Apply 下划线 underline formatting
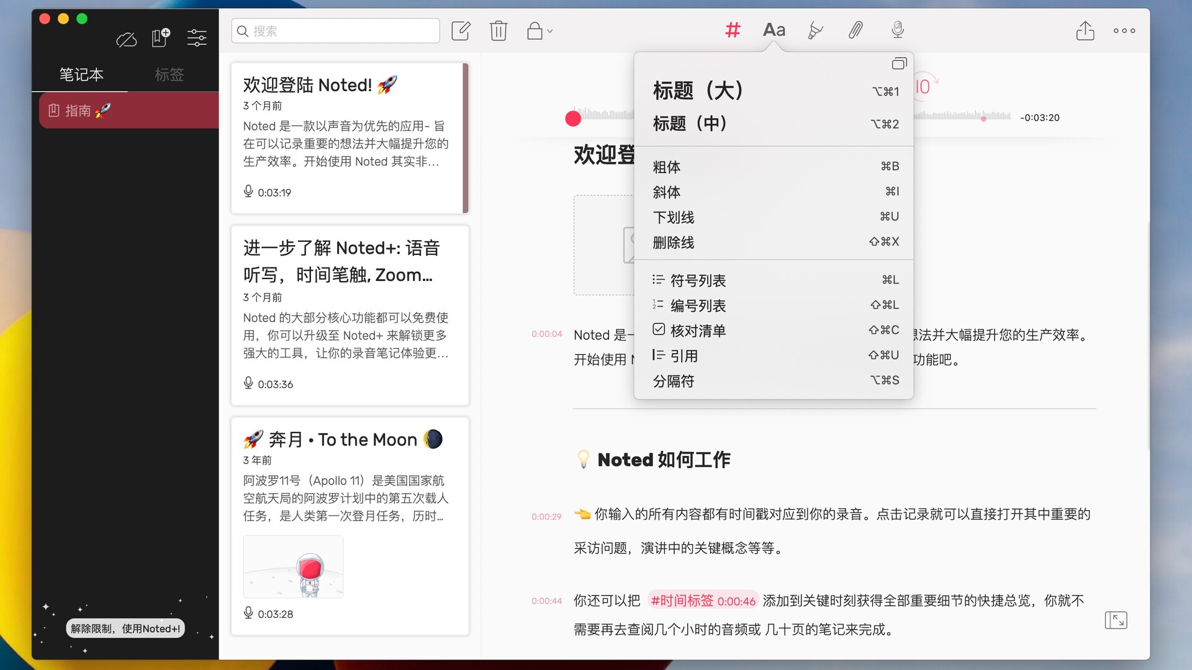This screenshot has height=670, width=1192. (774, 217)
